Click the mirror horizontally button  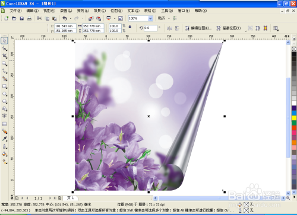coord(169,28)
